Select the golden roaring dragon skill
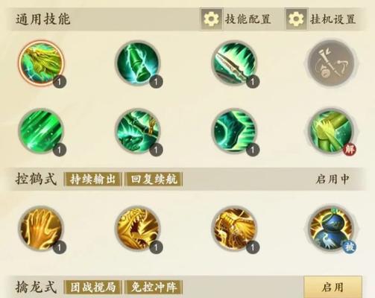The width and height of the screenshot is (375, 298). [x=138, y=229]
